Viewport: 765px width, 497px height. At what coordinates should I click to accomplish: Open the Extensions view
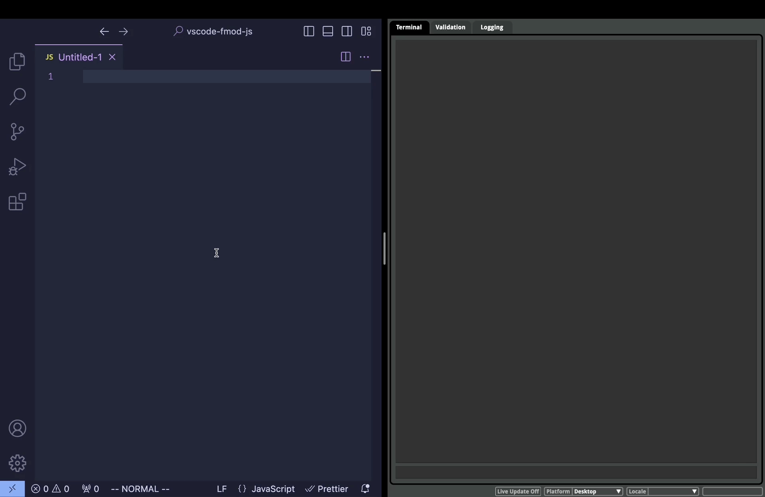[17, 202]
